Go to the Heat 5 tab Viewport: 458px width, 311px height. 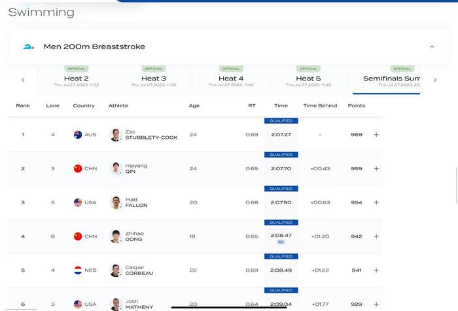tap(308, 79)
